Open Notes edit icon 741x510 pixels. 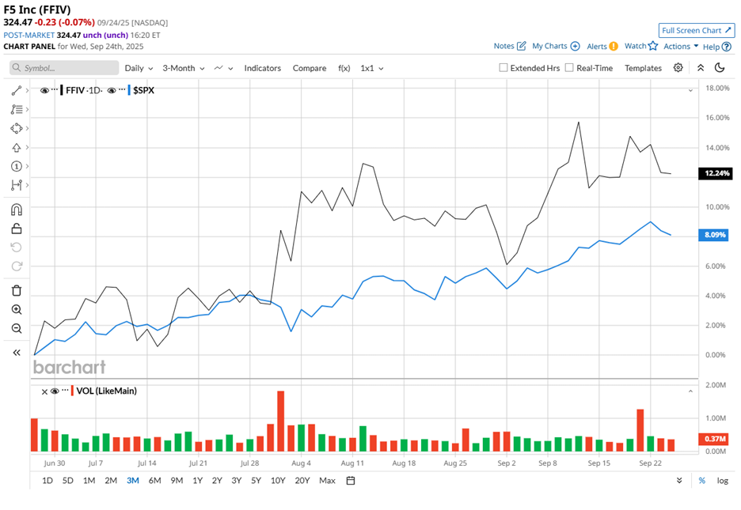click(521, 46)
